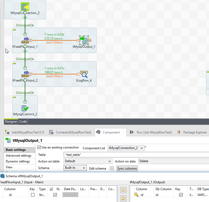Image resolution: width=209 pixels, height=202 pixels.
Task: Close the Component tab
Action: (x=124, y=133)
